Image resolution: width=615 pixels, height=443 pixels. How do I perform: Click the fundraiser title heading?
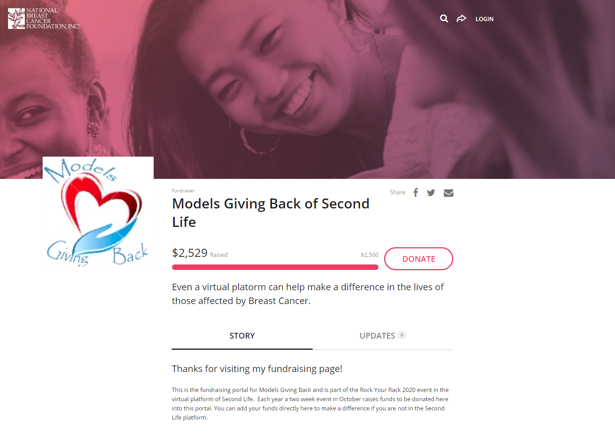point(271,213)
